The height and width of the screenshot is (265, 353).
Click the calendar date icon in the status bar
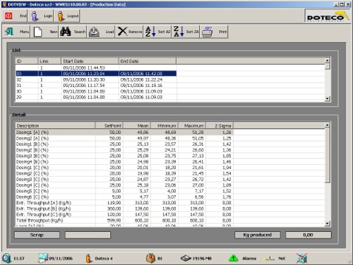pos(43,258)
